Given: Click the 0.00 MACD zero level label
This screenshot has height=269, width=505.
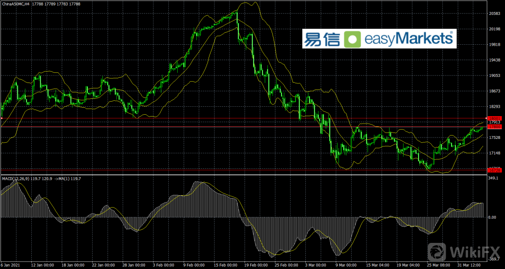Looking at the screenshot, I should [x=492, y=217].
